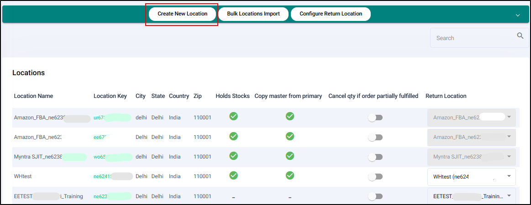
Task: Click Copy master checkmark in second Amazon_FBA row
Action: (289, 136)
